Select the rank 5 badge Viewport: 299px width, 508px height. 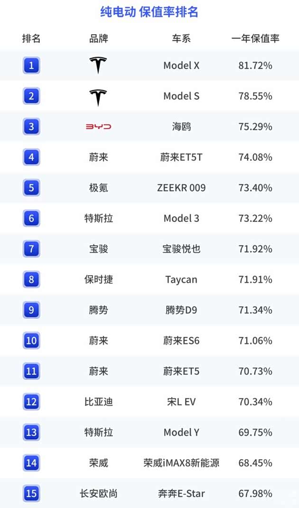[x=31, y=188]
